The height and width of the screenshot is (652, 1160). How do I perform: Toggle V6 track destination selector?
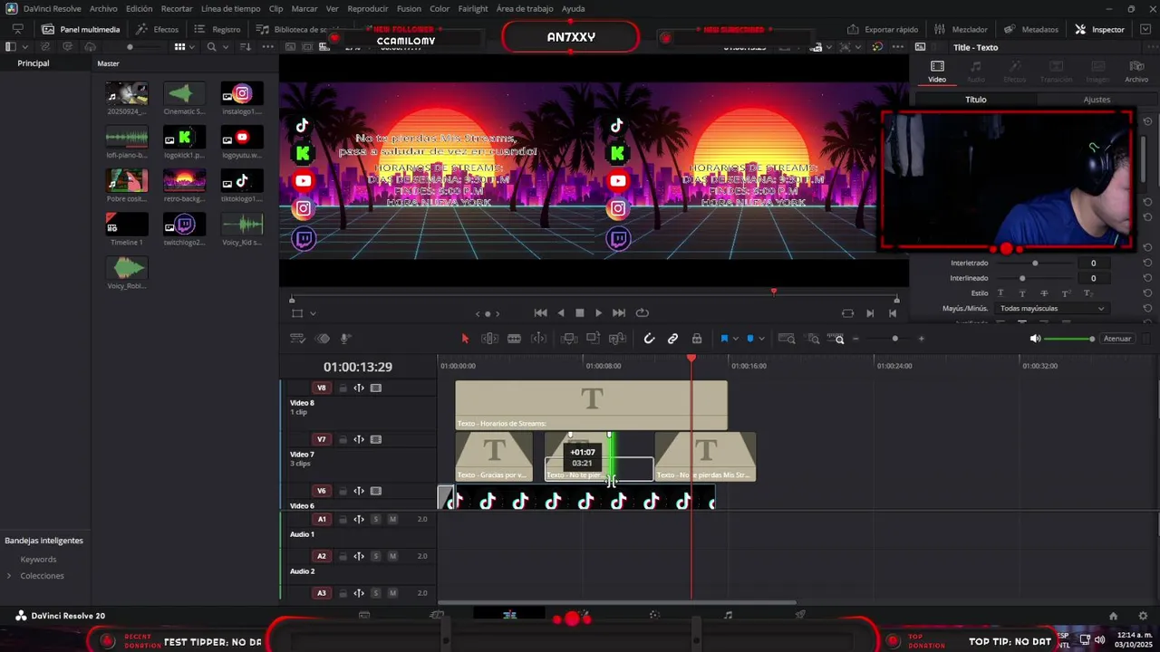pyautogui.click(x=322, y=491)
